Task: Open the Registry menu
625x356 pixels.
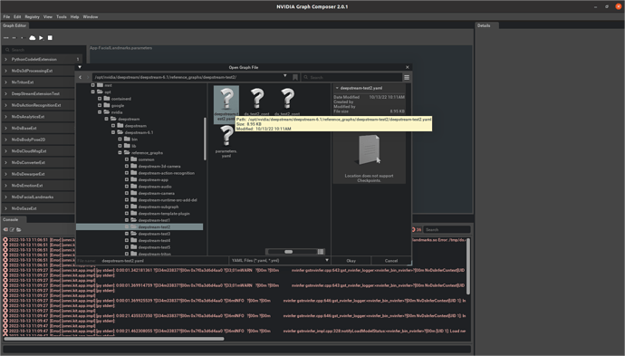Action: click(32, 16)
